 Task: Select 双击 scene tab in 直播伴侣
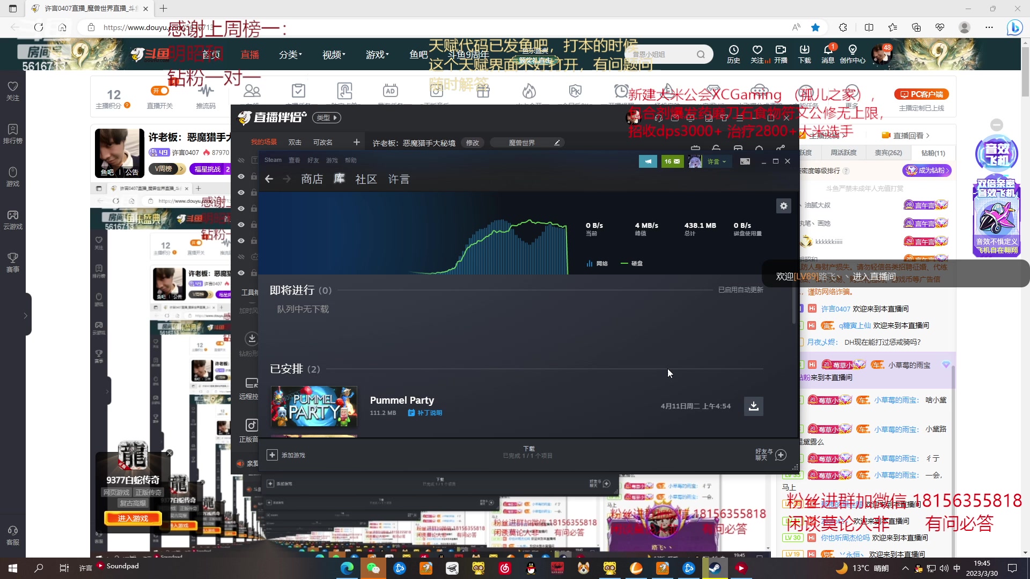point(295,143)
